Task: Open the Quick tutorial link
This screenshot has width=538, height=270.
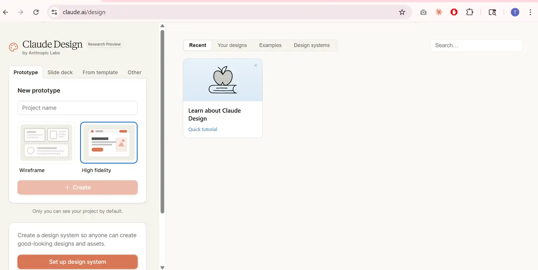Action: (x=203, y=129)
